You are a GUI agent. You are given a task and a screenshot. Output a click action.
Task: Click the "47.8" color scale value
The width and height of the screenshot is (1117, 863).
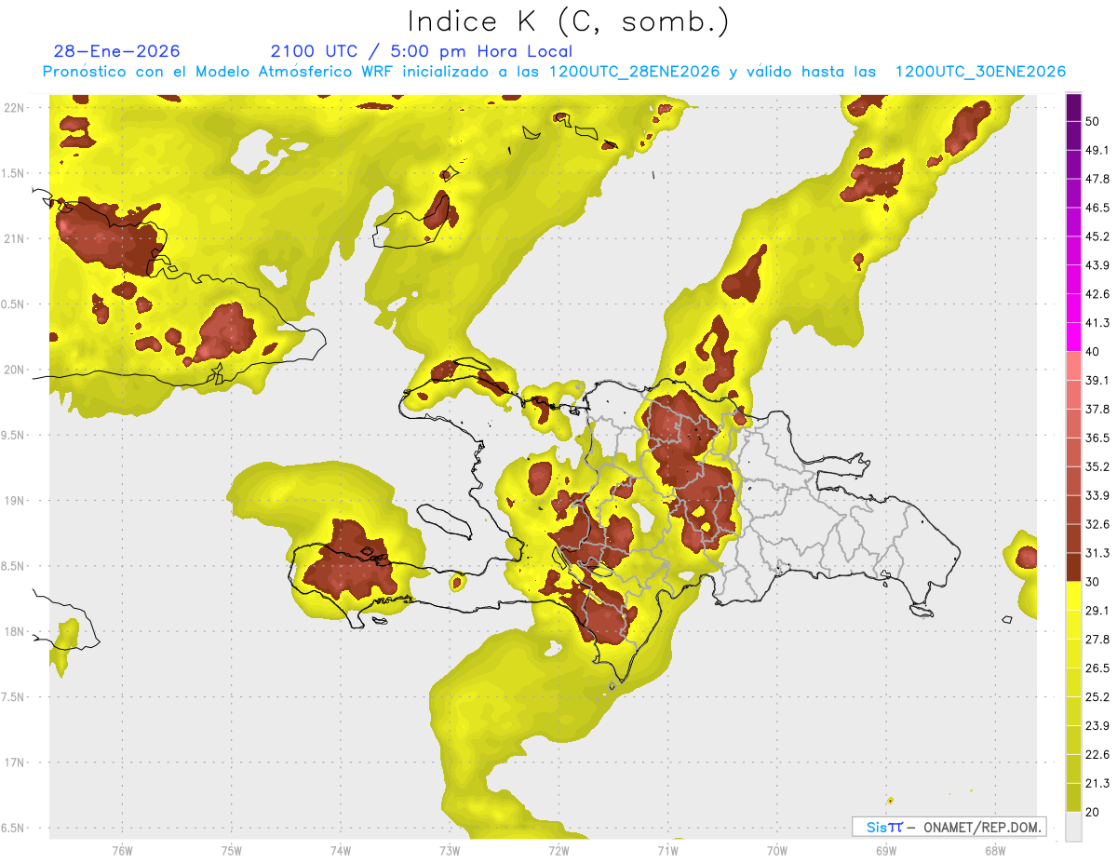click(x=1097, y=179)
